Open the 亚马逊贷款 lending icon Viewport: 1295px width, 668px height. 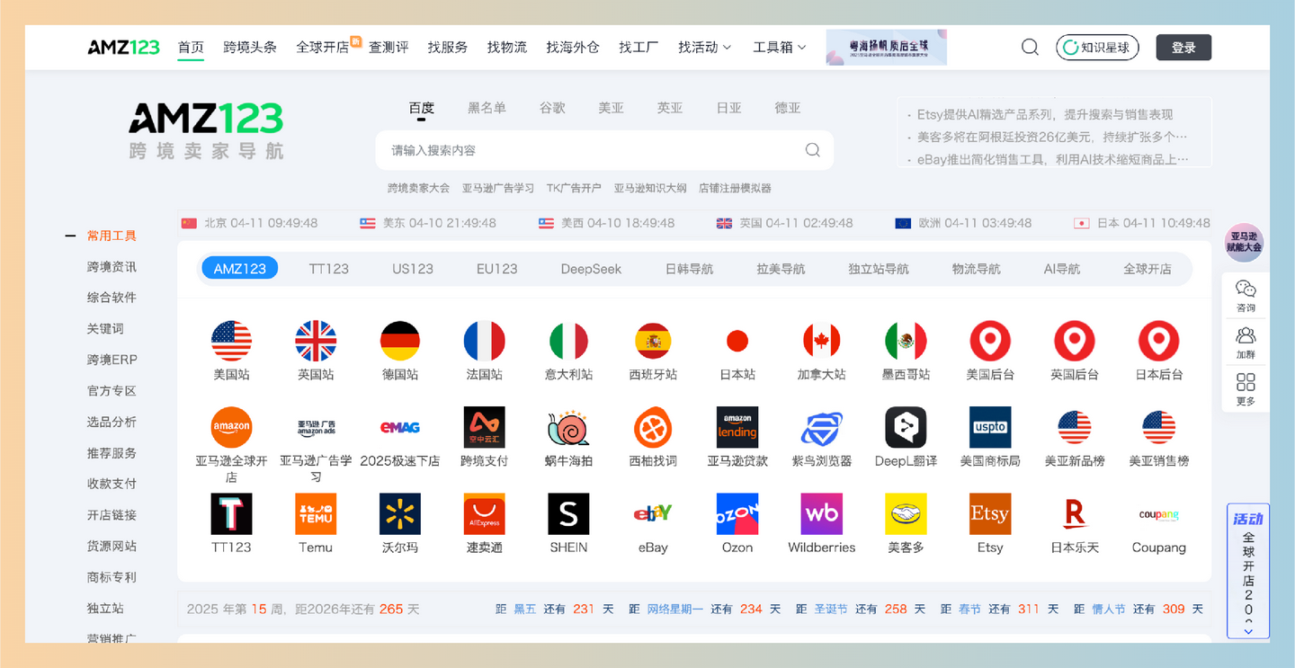[737, 427]
